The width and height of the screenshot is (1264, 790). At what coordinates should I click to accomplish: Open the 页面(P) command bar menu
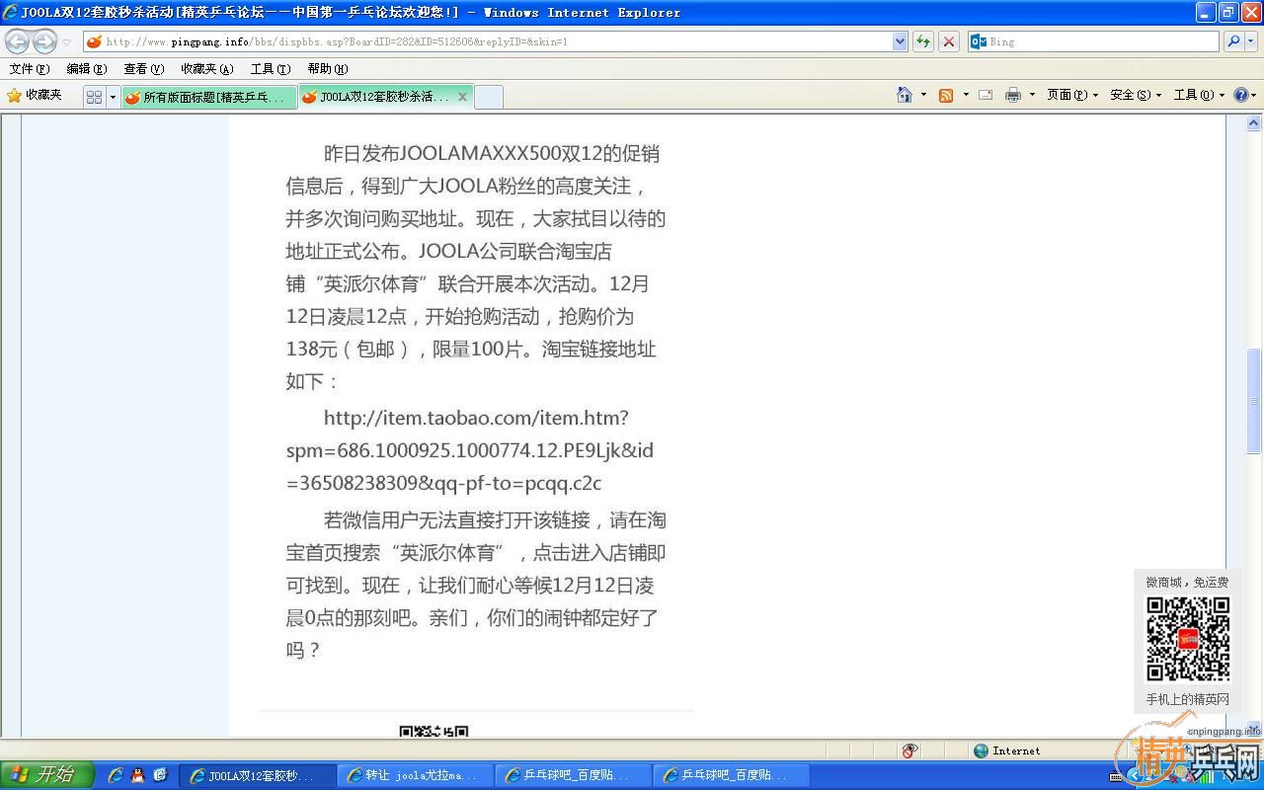(x=1072, y=95)
